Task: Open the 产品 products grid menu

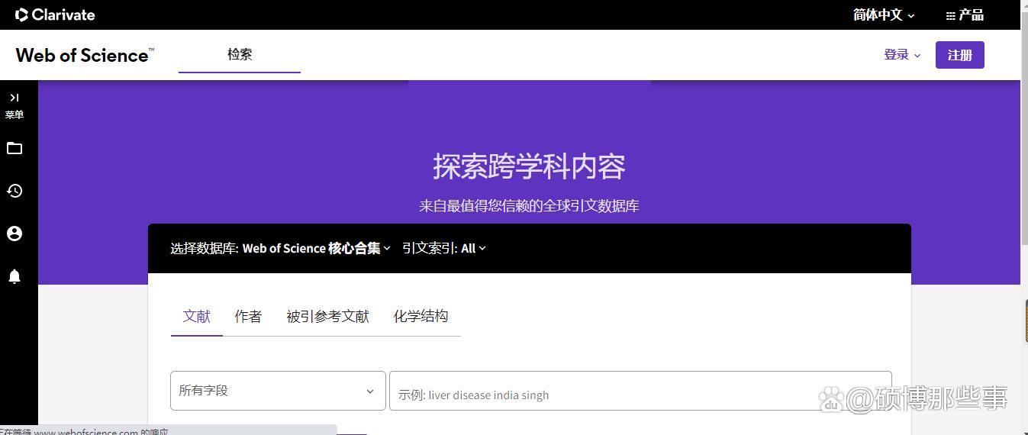Action: click(965, 14)
